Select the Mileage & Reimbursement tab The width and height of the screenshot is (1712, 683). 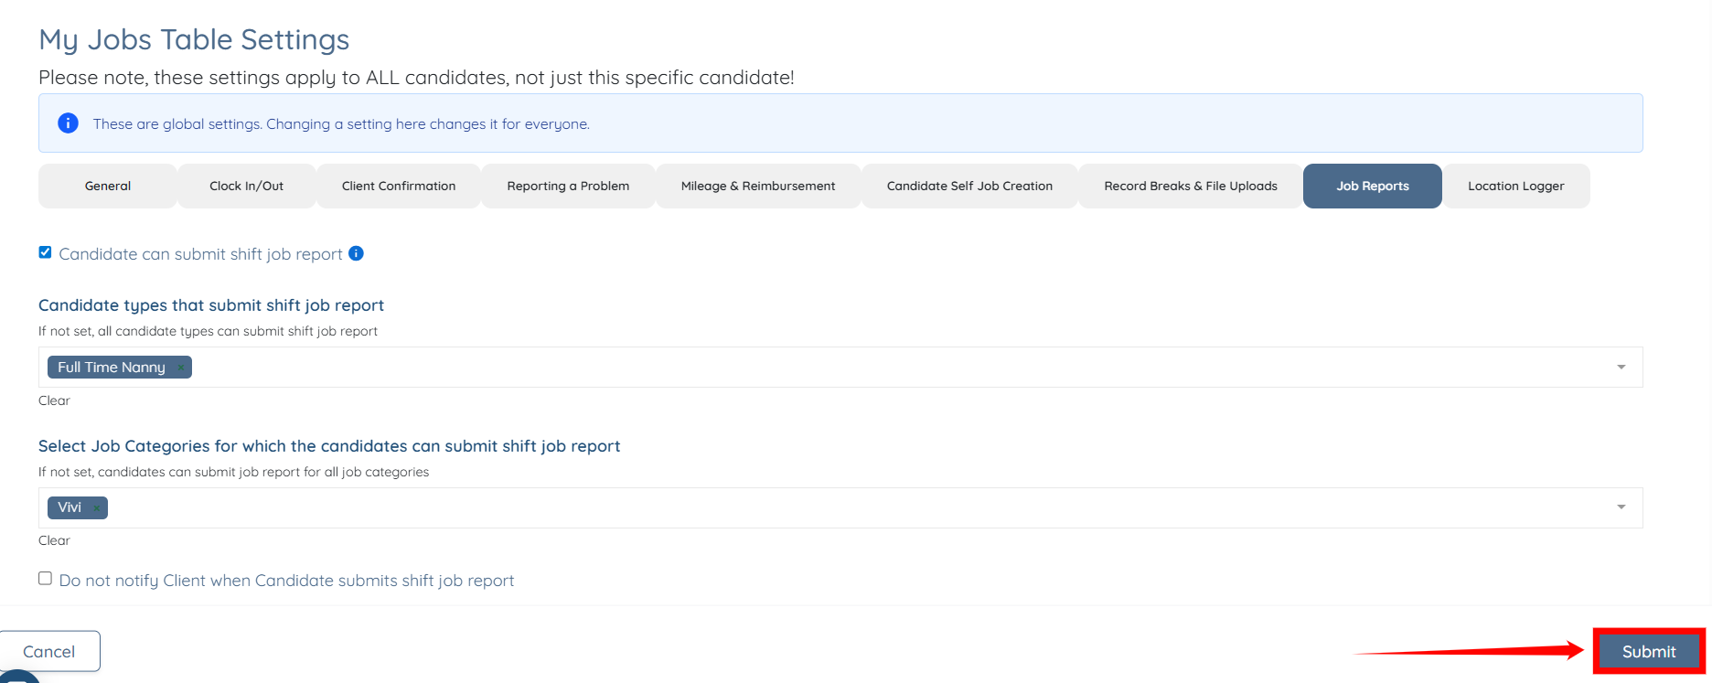758,187
